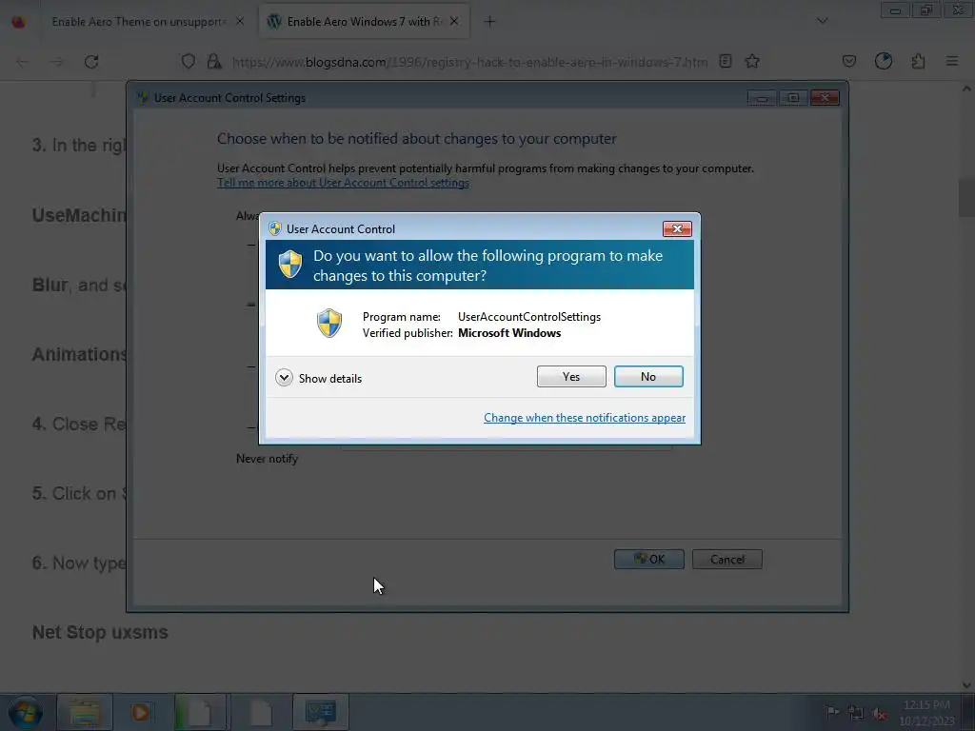This screenshot has width=975, height=731.
Task: Click the Action Center flag tray icon
Action: click(x=831, y=712)
